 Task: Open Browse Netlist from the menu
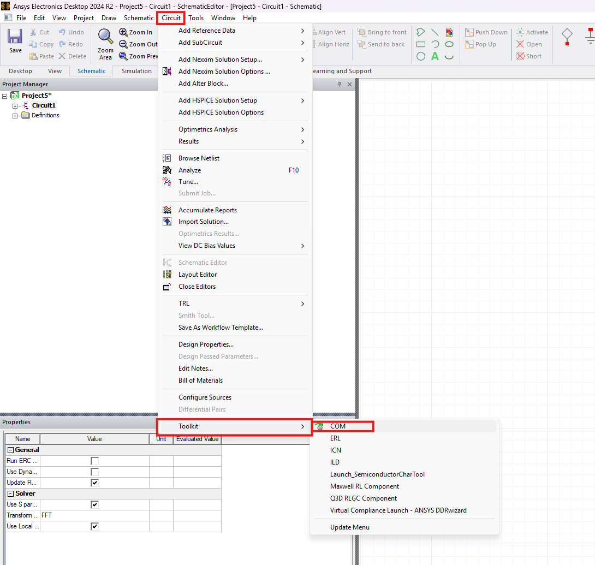tap(199, 158)
